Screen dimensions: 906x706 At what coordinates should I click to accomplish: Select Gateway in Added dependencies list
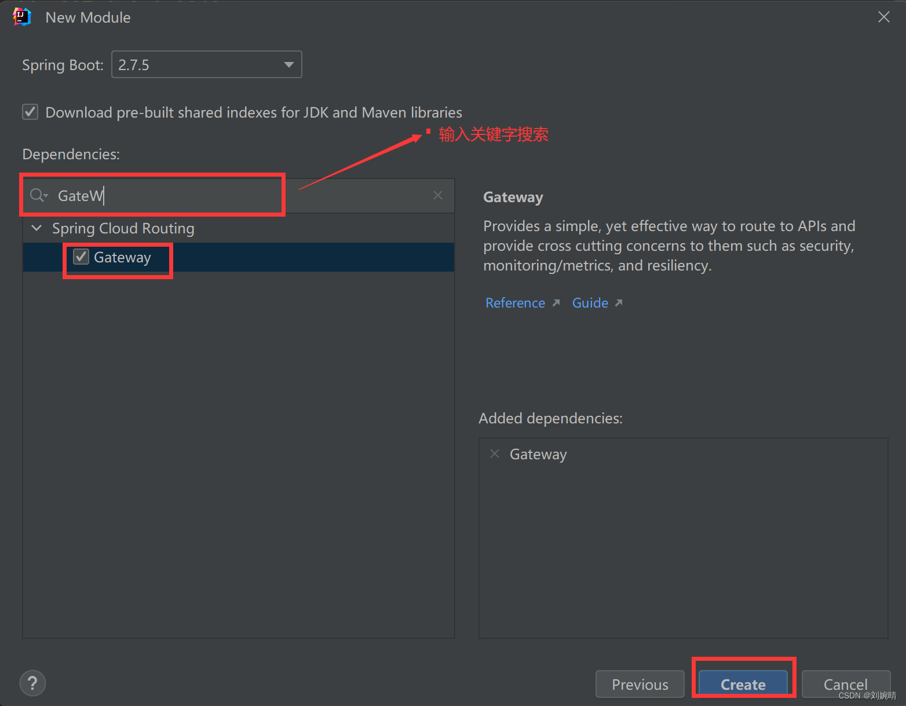coord(538,454)
